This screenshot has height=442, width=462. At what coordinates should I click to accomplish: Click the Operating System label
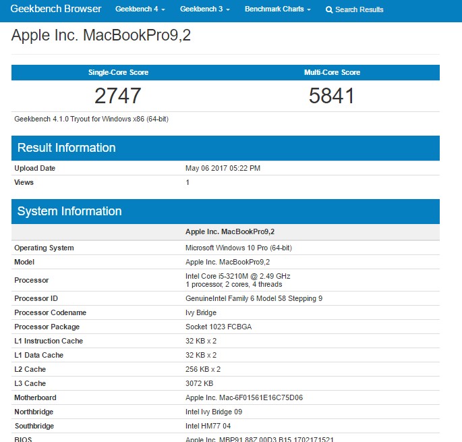point(44,248)
